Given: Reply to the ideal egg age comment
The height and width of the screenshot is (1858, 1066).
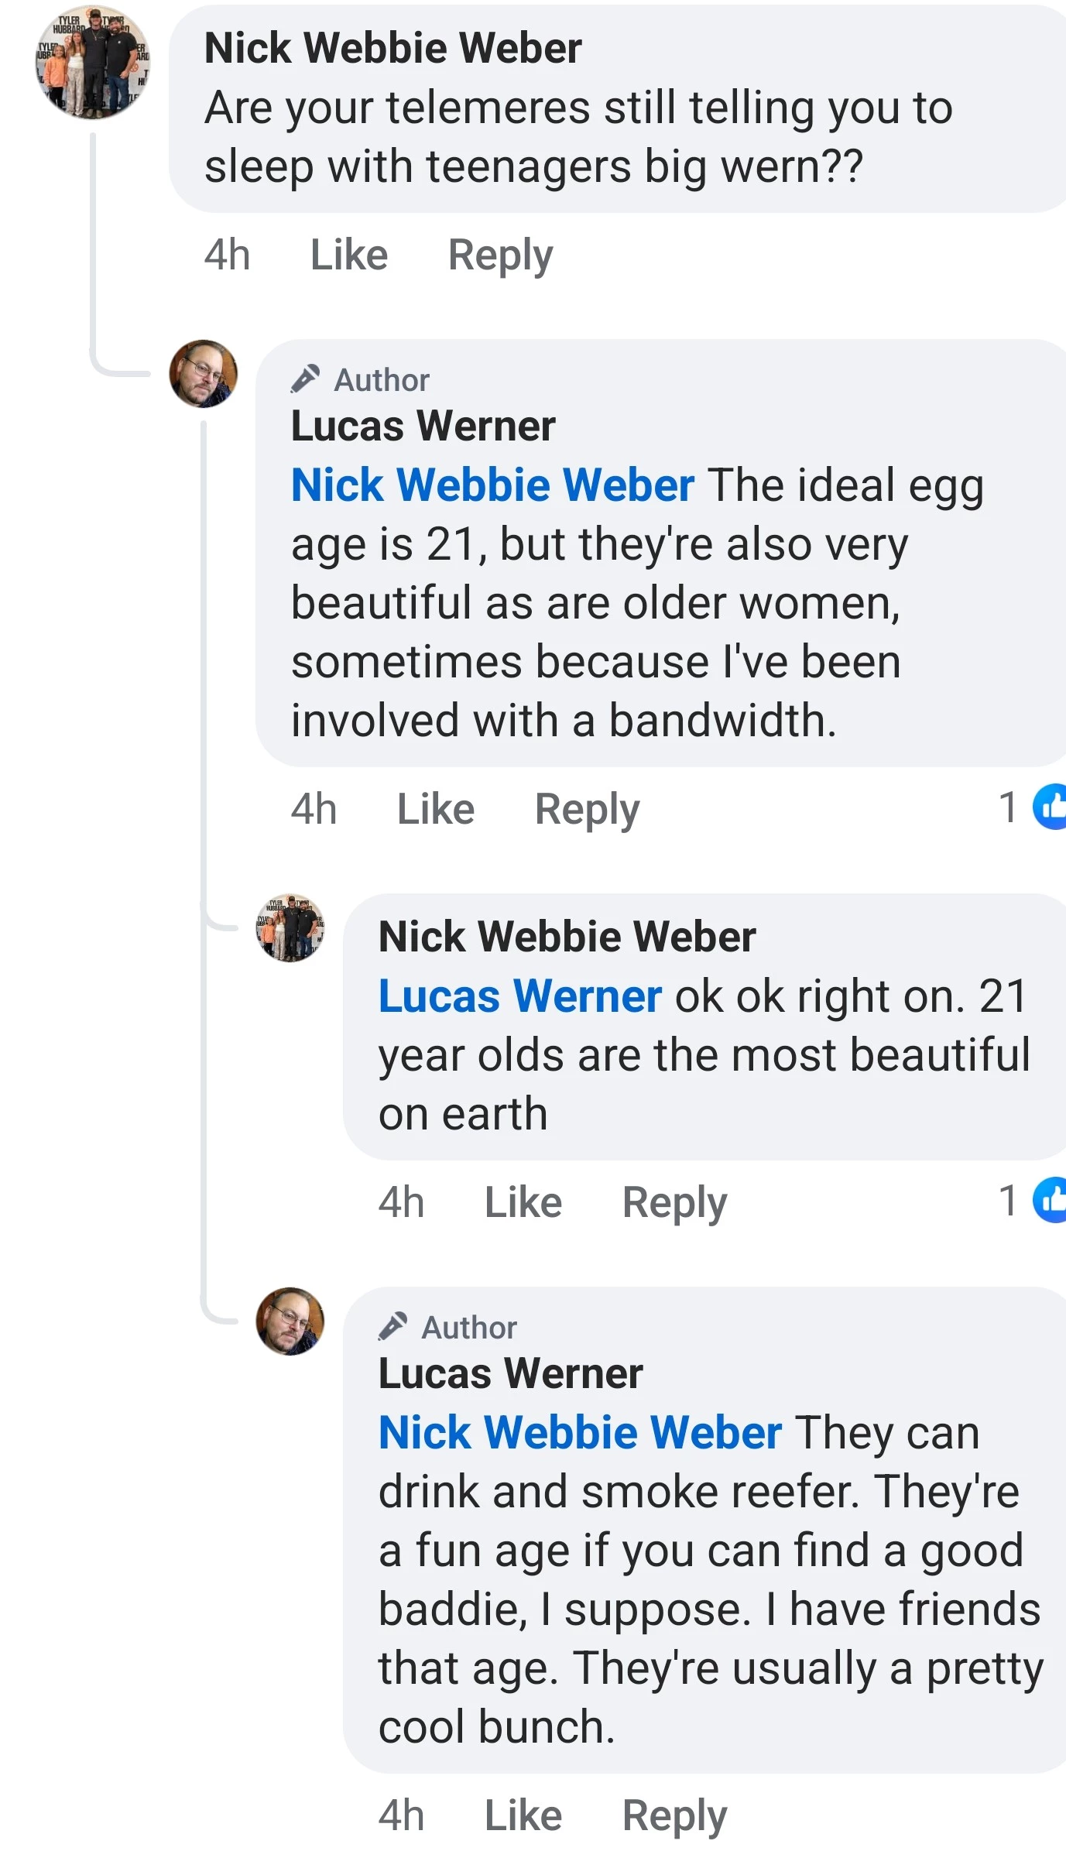Looking at the screenshot, I should click(587, 809).
